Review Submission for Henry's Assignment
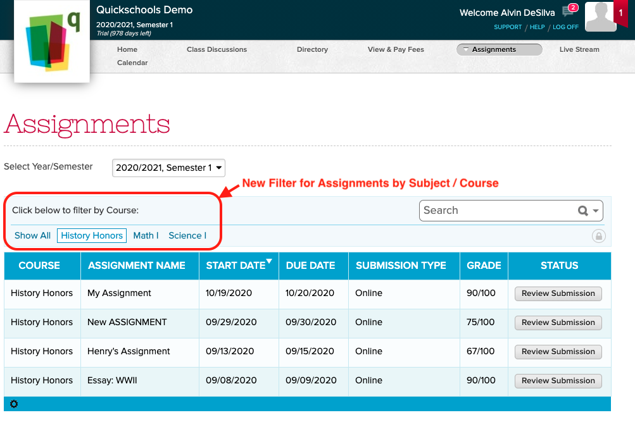The image size is (635, 446). 558,352
